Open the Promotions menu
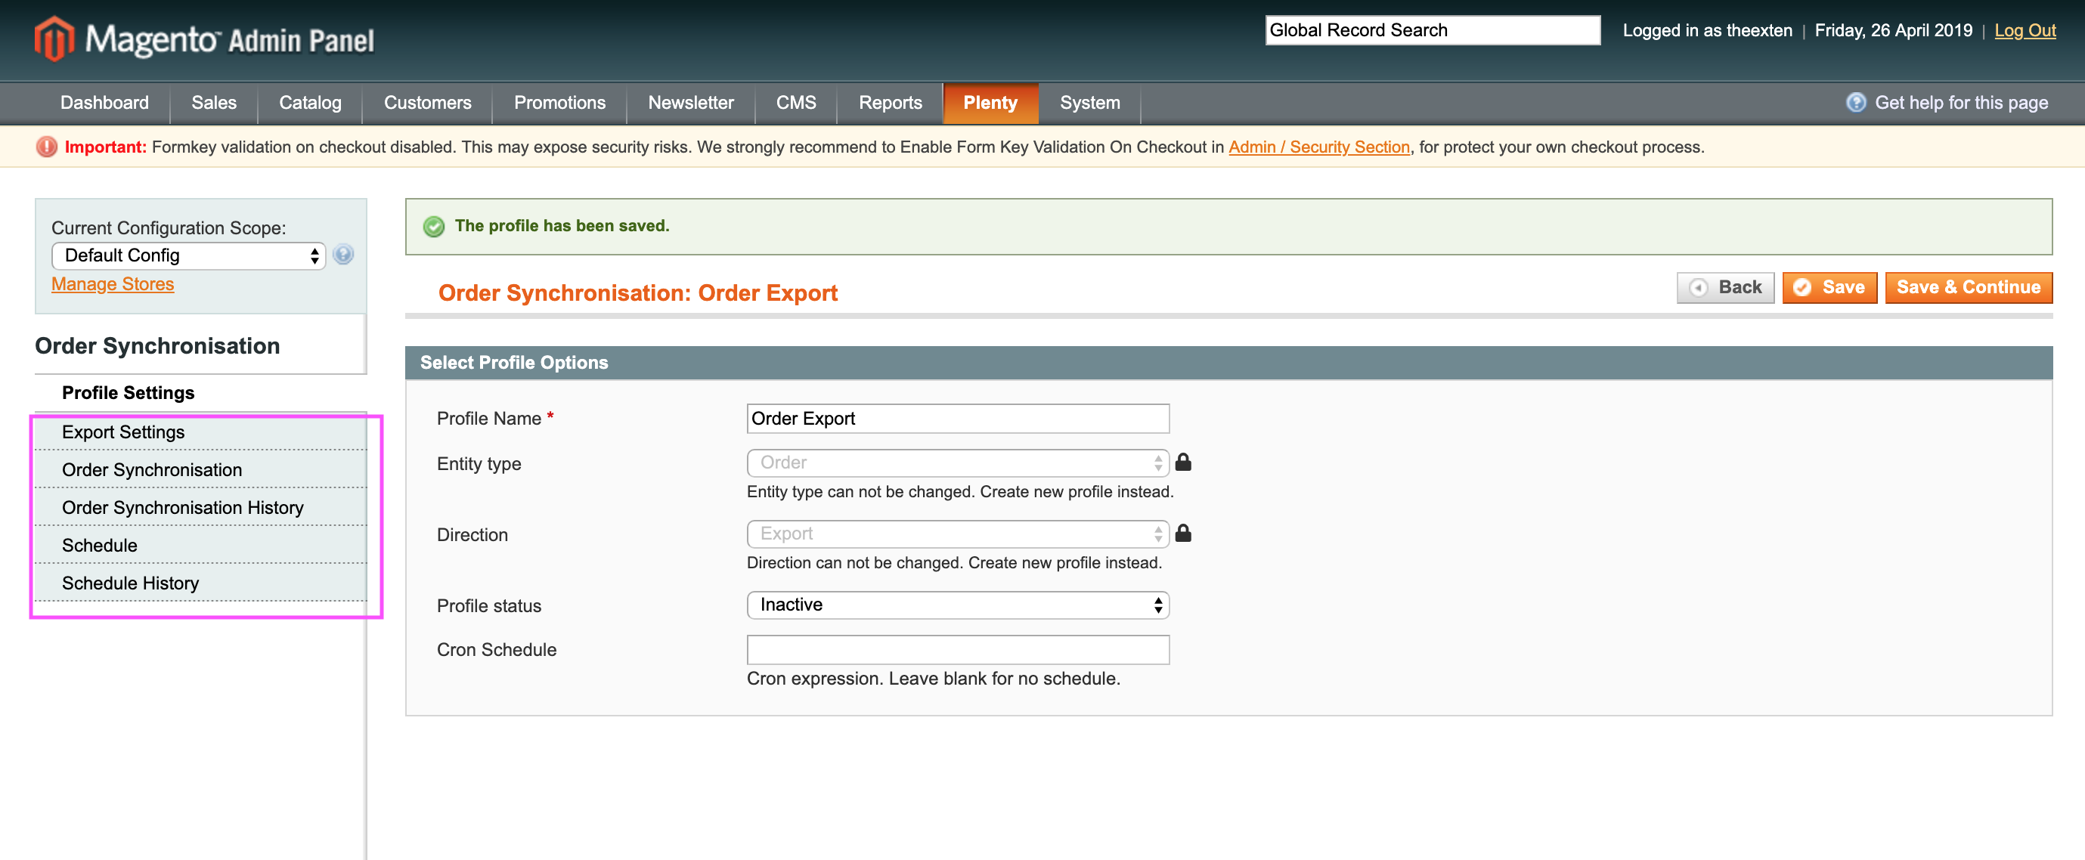The height and width of the screenshot is (860, 2085). click(x=559, y=103)
